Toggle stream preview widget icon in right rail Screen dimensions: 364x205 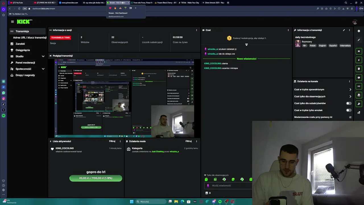click(359, 51)
